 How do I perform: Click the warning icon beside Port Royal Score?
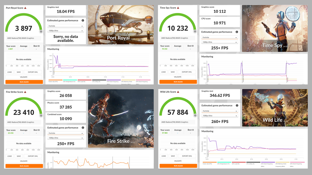[25, 8]
